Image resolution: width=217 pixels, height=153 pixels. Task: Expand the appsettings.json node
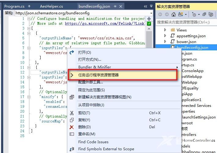coord(165,36)
